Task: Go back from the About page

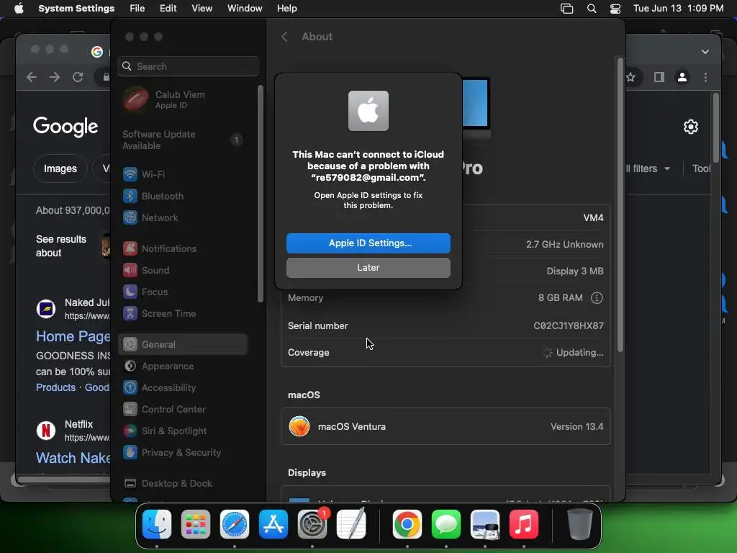Action: (x=284, y=37)
